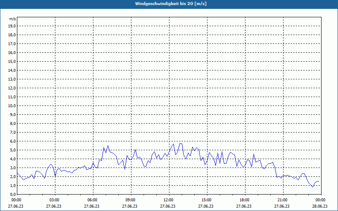Click the '2,0' y-axis label

coord(13,176)
